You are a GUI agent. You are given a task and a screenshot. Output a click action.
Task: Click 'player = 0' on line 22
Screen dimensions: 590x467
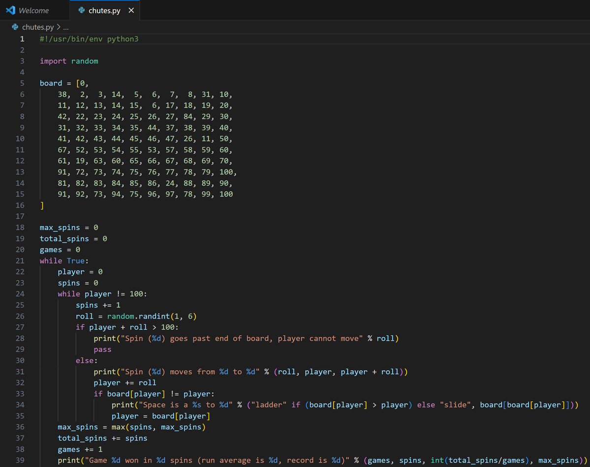pos(80,272)
